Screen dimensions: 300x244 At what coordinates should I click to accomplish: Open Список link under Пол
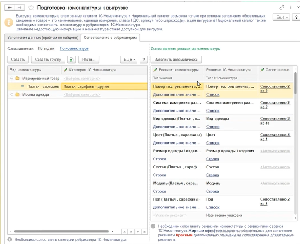pos(212,207)
